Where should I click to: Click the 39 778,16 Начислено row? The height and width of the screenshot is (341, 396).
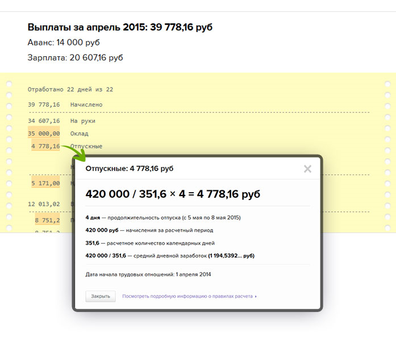click(x=65, y=105)
